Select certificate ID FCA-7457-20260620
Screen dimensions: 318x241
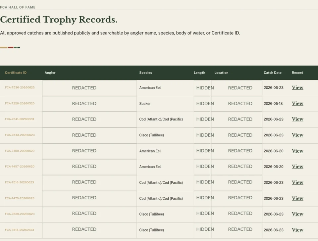(20, 167)
